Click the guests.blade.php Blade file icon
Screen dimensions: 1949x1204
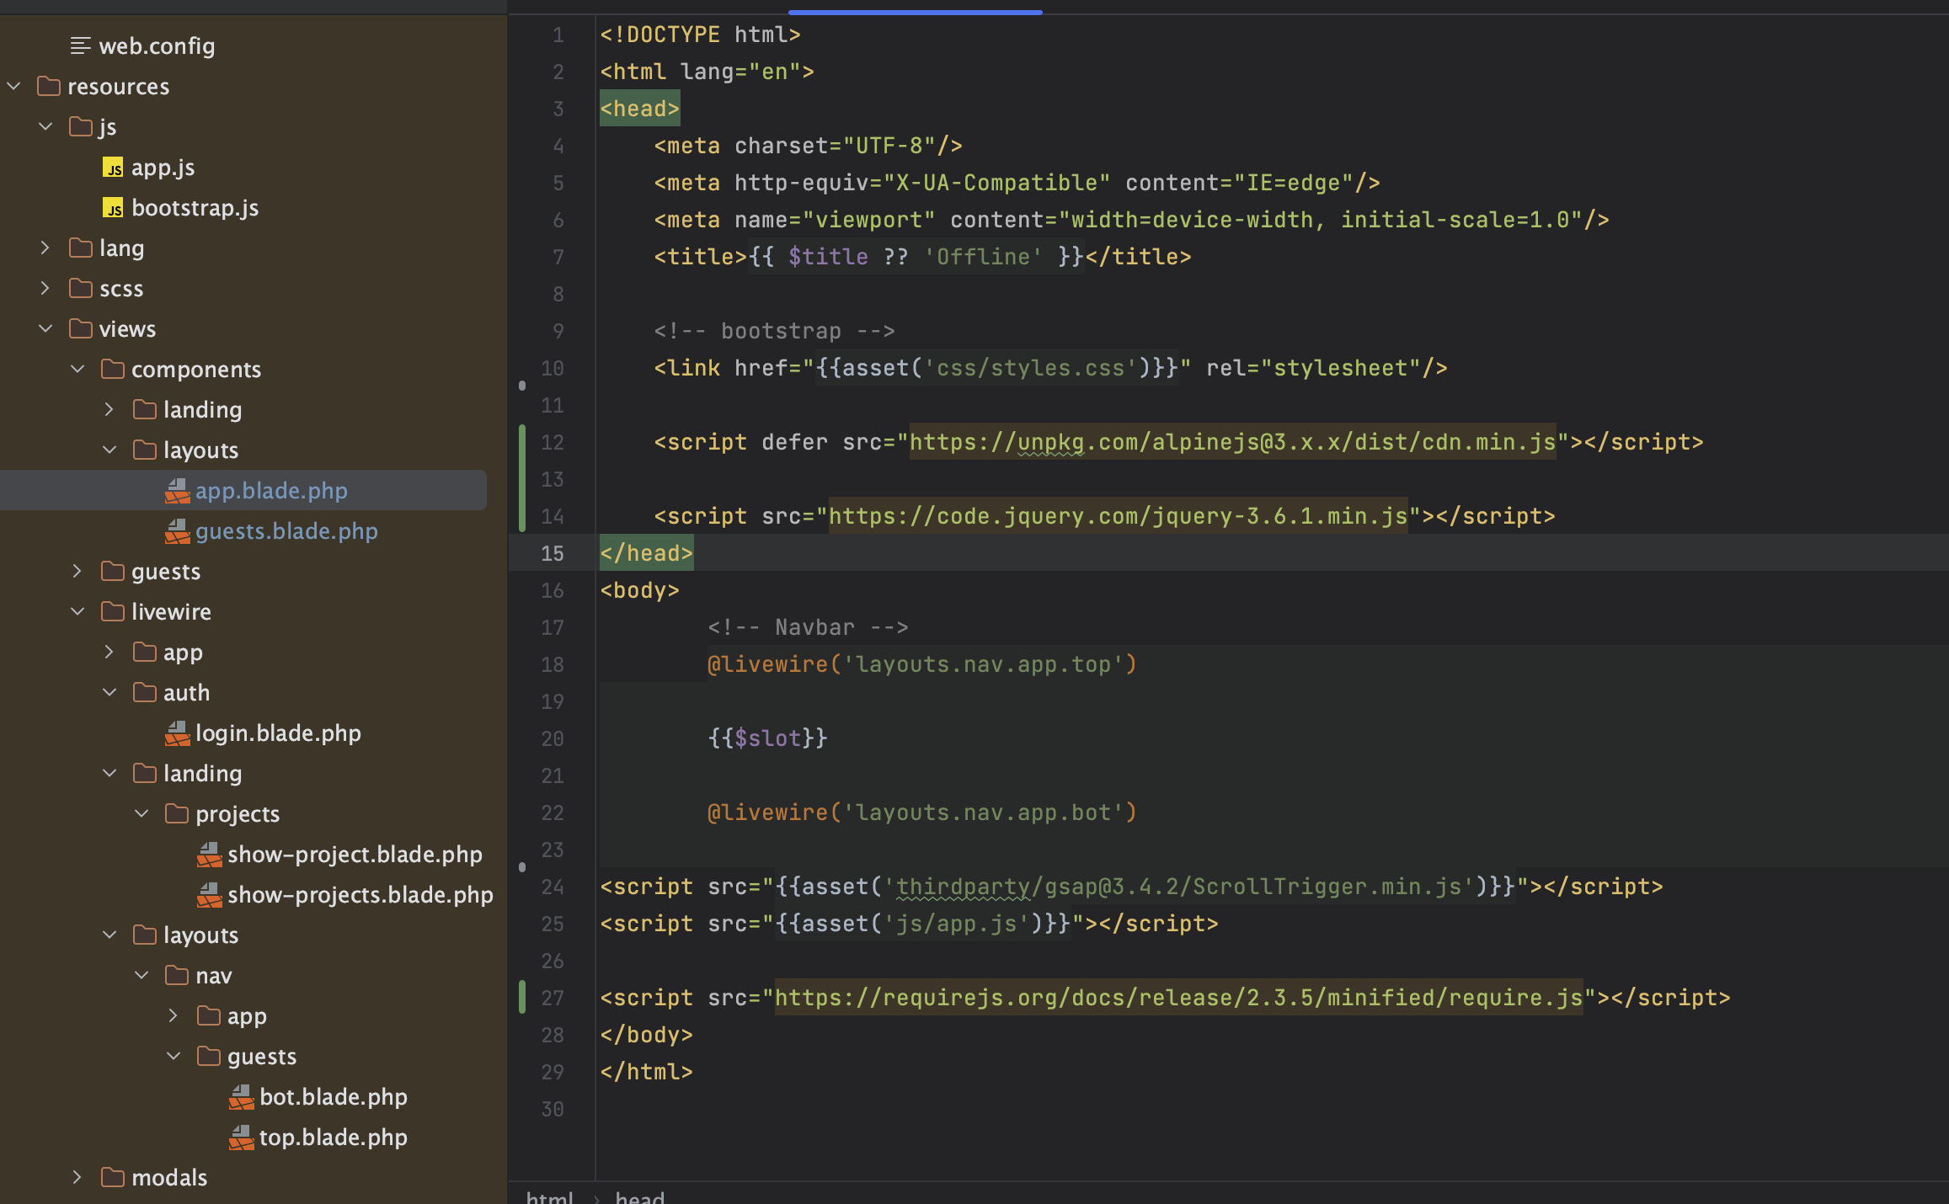click(177, 531)
